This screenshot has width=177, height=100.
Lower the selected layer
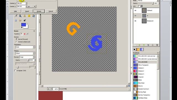[x=144, y=45]
